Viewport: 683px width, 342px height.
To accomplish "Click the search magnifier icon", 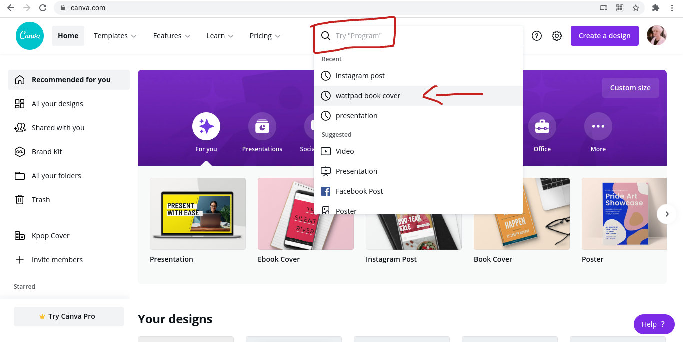I will (326, 36).
